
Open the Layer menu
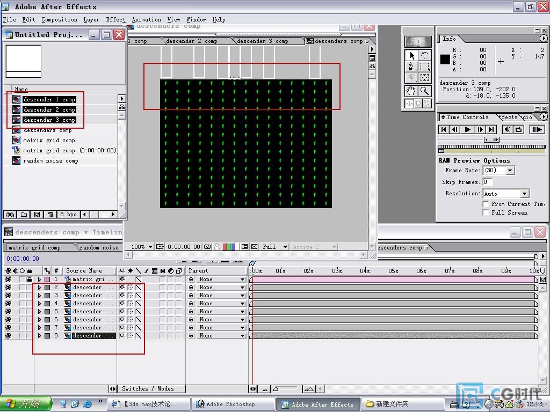[x=91, y=20]
